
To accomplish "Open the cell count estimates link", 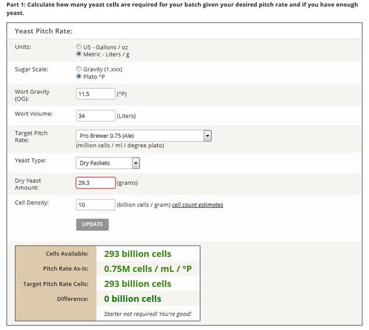I will (197, 204).
